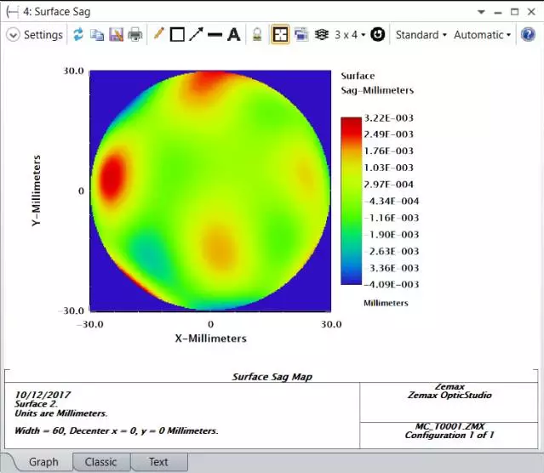Save the graph with the save icon
This screenshot has height=473, width=544.
(116, 35)
